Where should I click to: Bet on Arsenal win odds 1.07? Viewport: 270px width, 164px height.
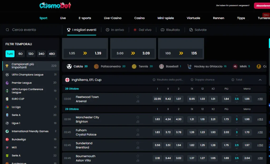click(x=179, y=99)
